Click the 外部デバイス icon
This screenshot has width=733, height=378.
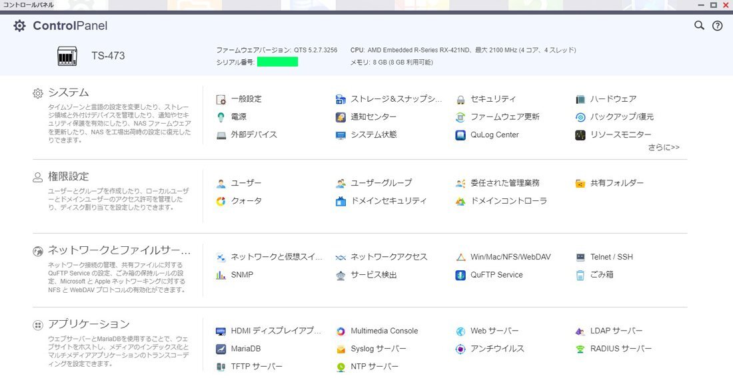point(221,135)
